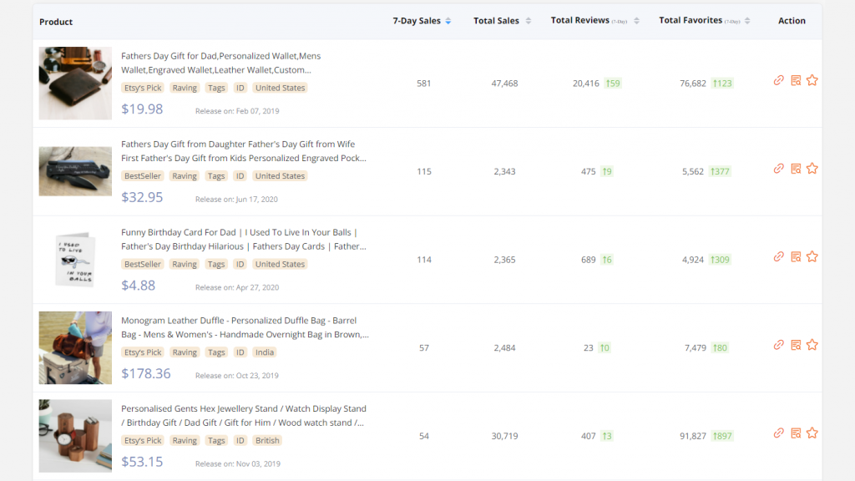Sort by the Total Favorites column

[x=747, y=21]
